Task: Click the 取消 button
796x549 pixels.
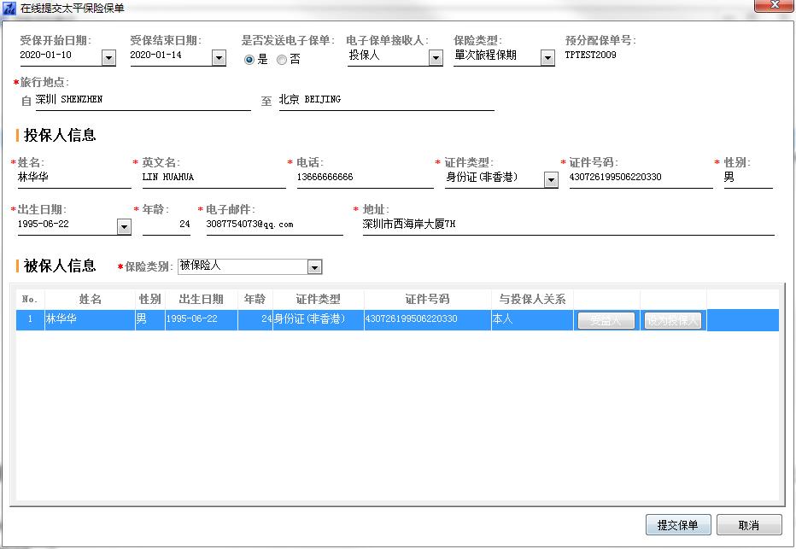Action: point(748,525)
